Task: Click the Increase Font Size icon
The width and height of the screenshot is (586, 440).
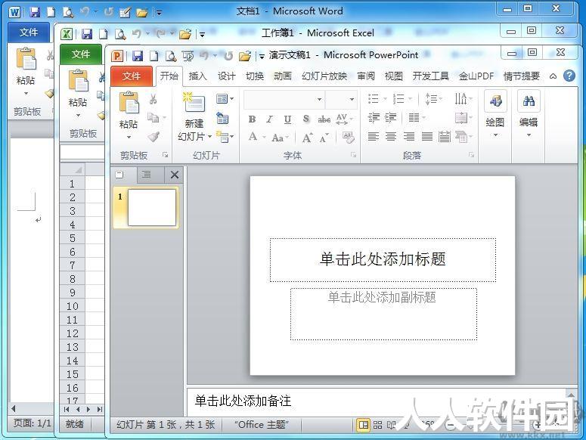Action: pos(307,138)
